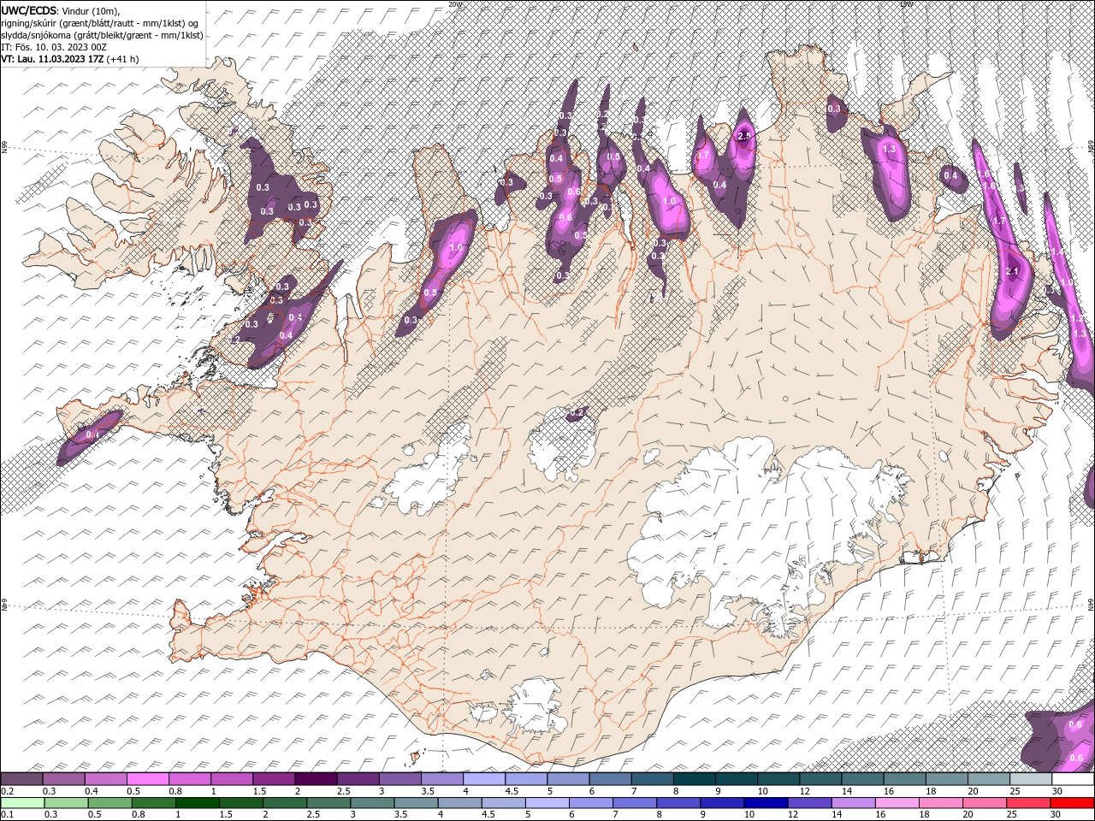Pick the rain legend swatch labeled 14

853,803
